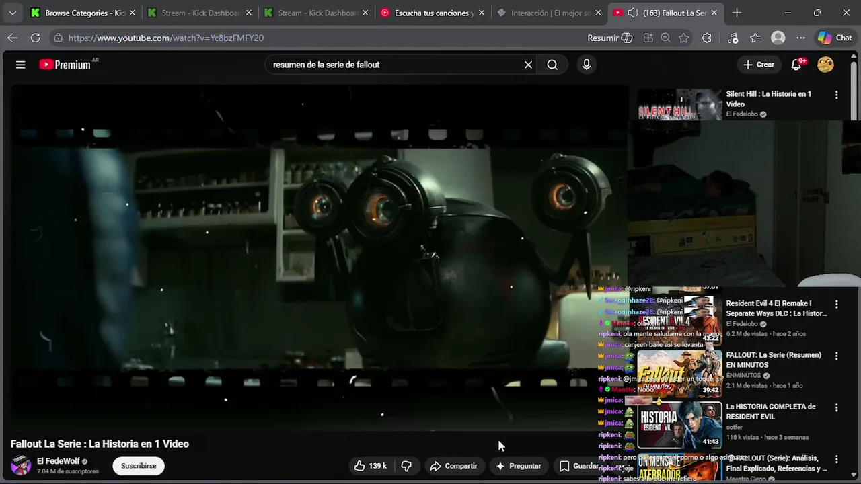The height and width of the screenshot is (484, 861).
Task: Open the split screen apps icon in address bar
Action: point(648,38)
